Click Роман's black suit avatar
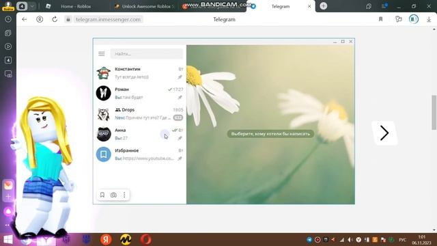 [103, 93]
